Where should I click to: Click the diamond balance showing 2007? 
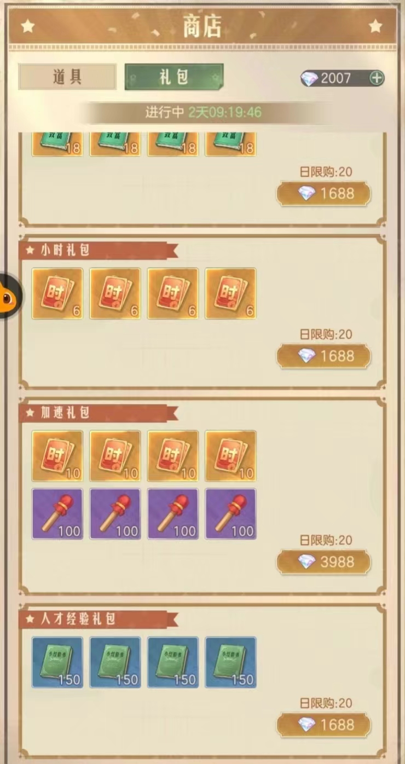coord(335,78)
